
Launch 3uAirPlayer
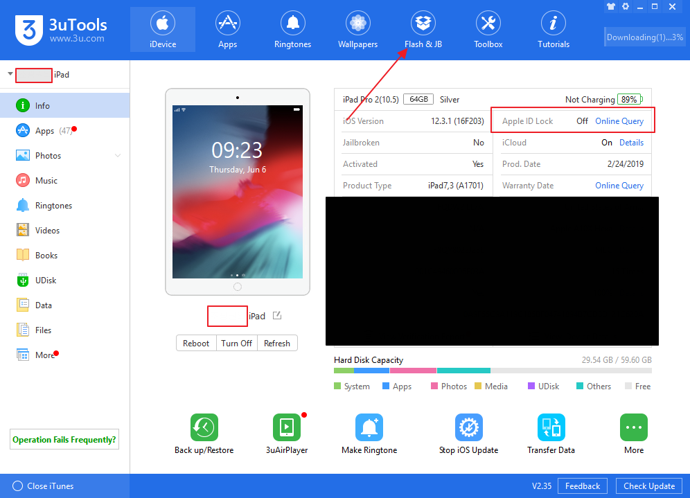[x=287, y=427]
